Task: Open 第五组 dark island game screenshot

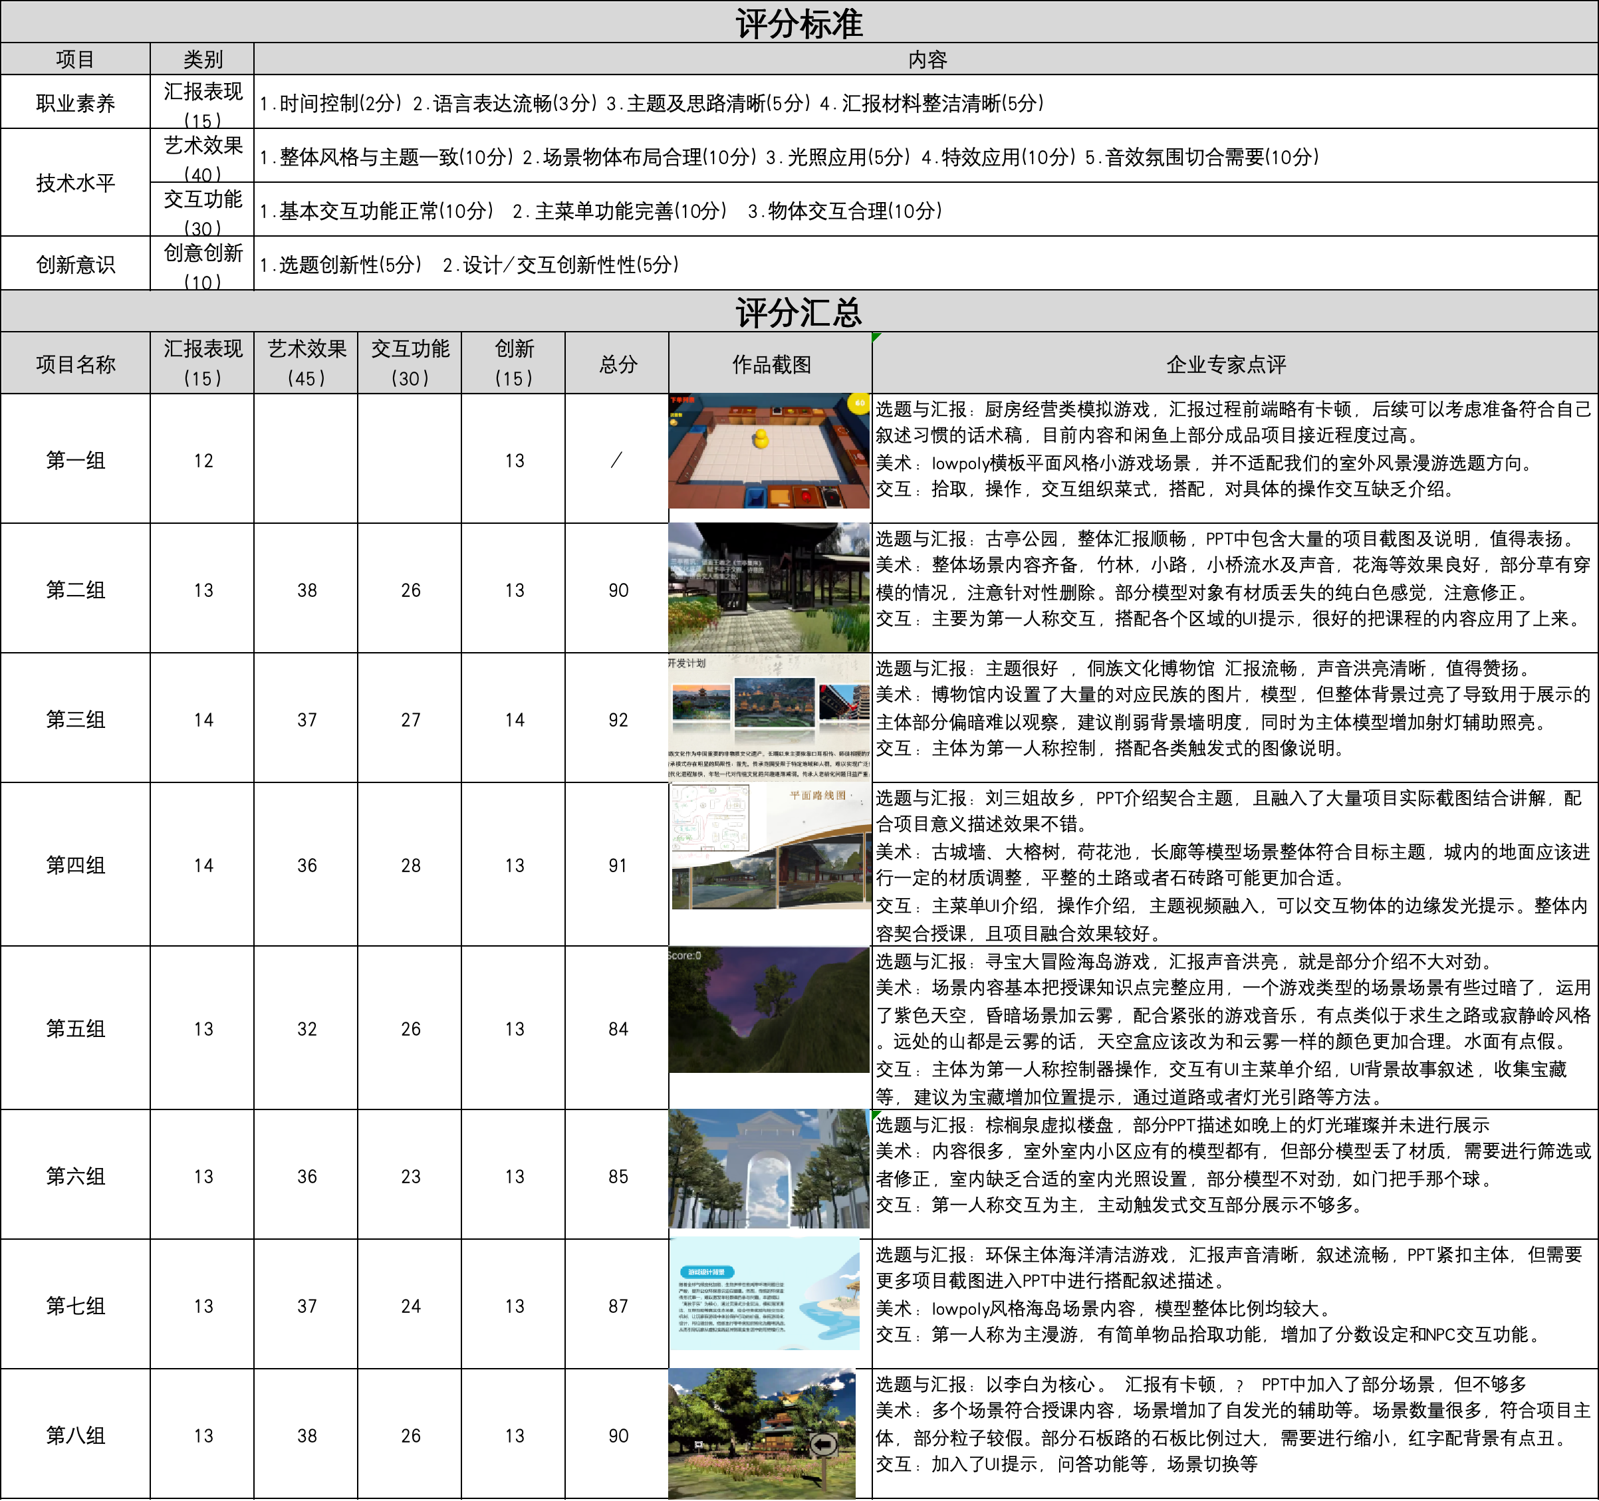Action: [769, 1010]
